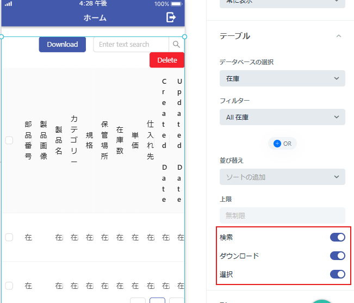Click the 部品番号 column header

[x=28, y=140]
